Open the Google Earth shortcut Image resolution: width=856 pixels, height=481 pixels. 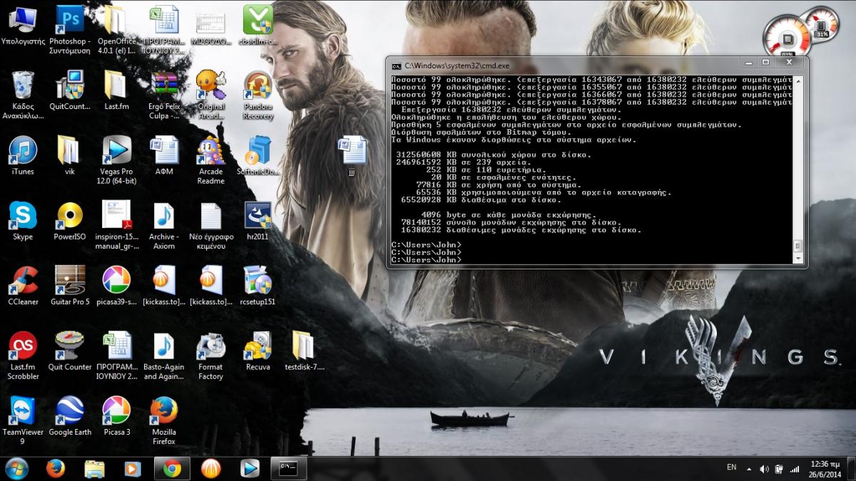click(x=70, y=410)
